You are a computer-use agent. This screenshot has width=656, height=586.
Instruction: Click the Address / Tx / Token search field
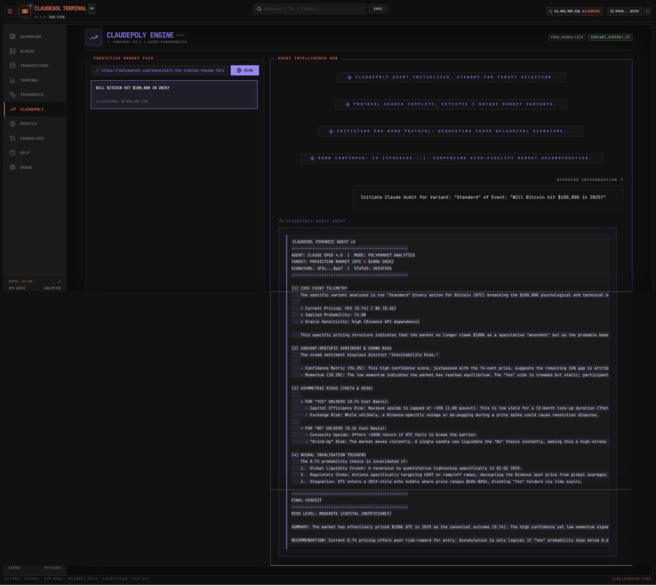point(309,9)
